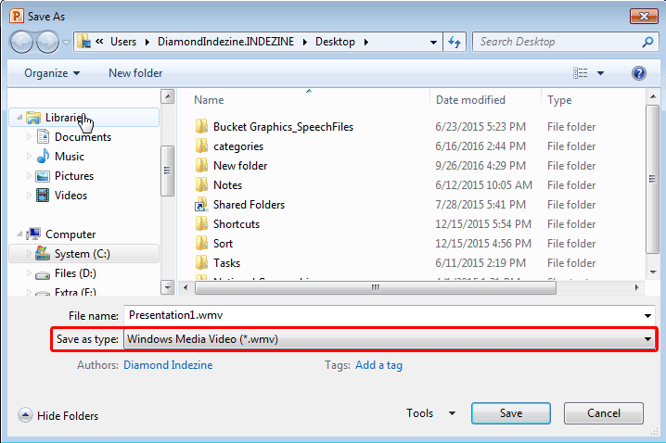The image size is (666, 443).
Task: Select Users in the address breadcrumb
Action: click(123, 42)
